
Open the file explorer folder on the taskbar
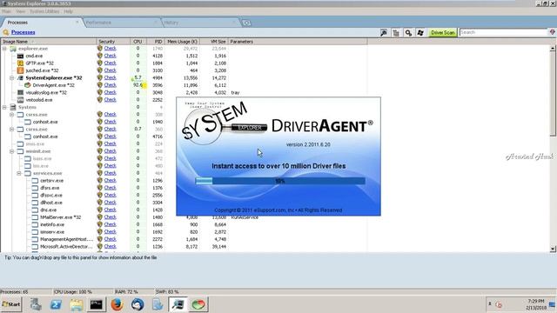point(76,304)
